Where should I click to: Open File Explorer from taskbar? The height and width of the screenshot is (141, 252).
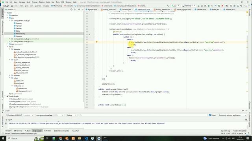(x=80, y=138)
